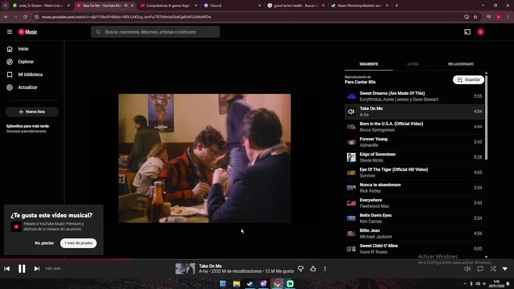
Task: Click the queue scrollbar
Action: pos(486,117)
